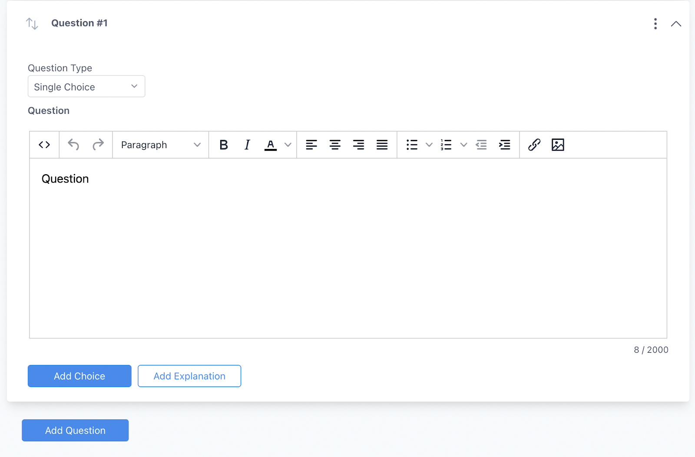695x457 pixels.
Task: Align text to center
Action: 335,145
